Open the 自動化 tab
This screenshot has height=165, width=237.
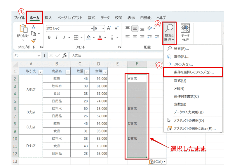coord(146,18)
